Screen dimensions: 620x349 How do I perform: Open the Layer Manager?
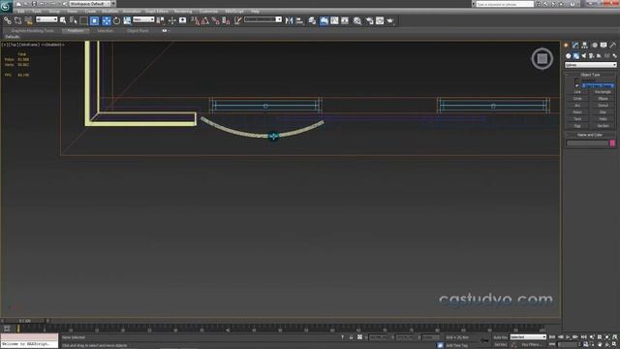(x=312, y=20)
